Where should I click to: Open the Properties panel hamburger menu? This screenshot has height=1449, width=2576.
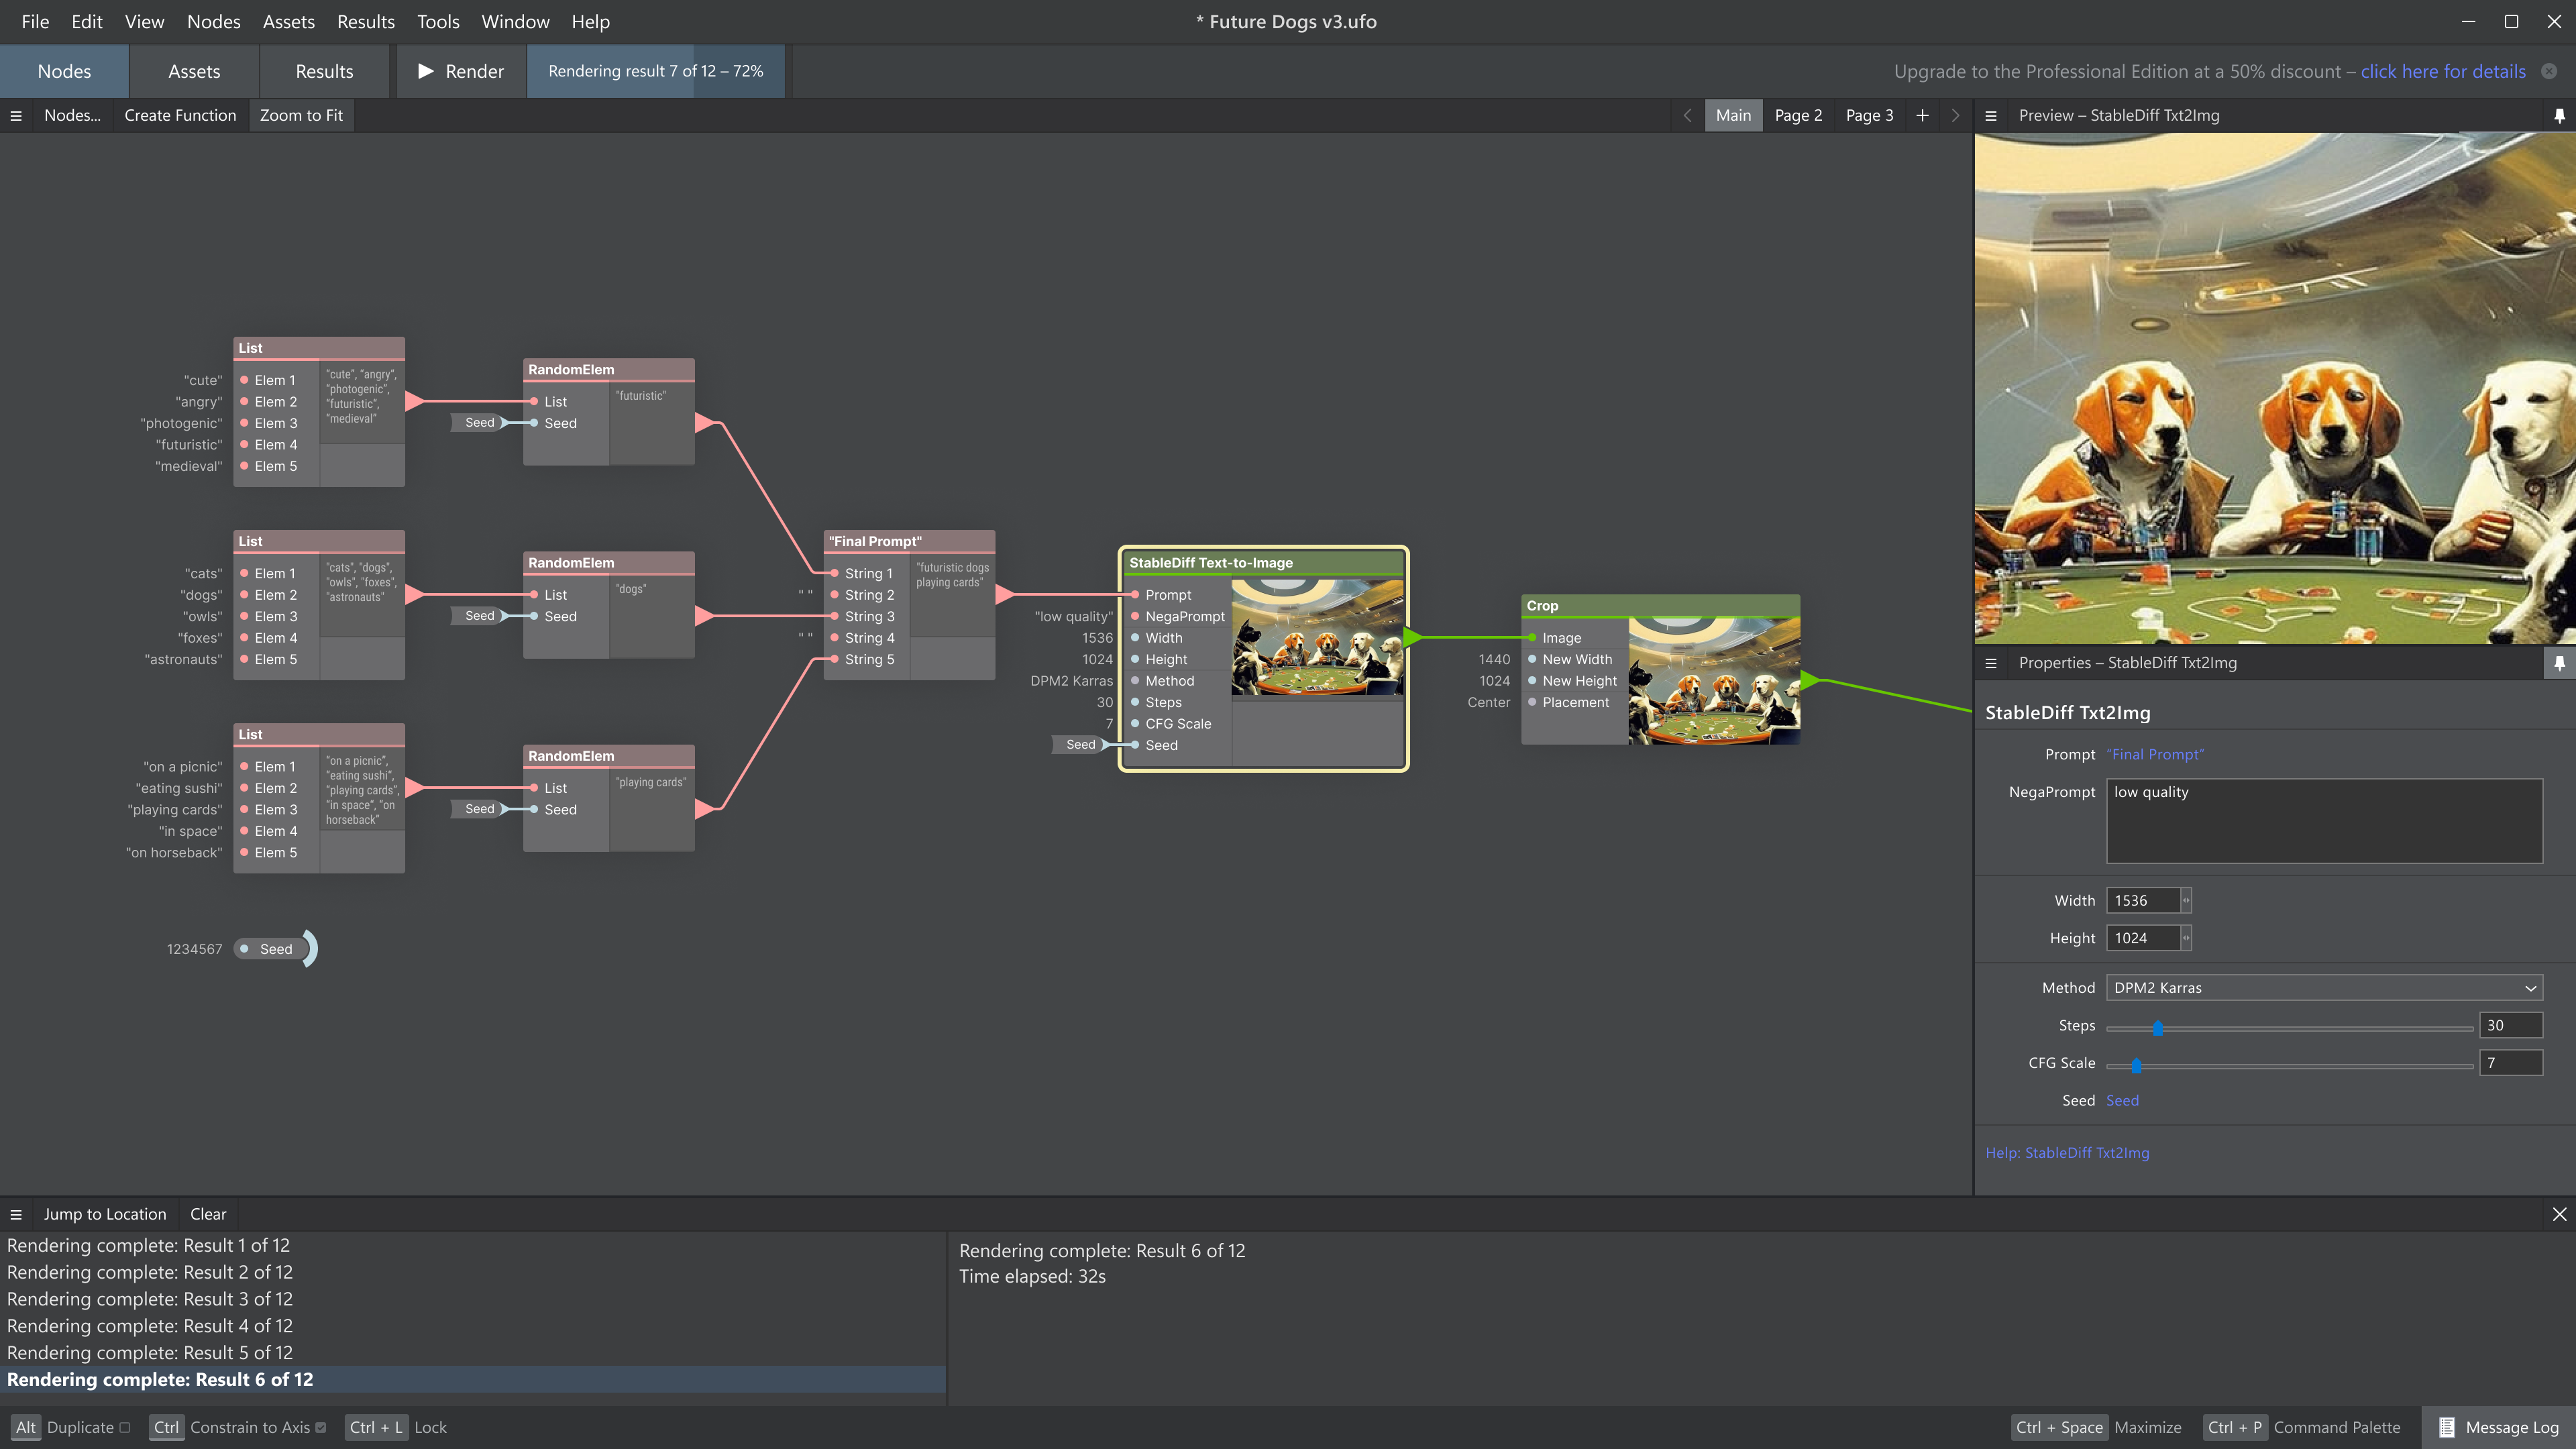pos(1991,663)
